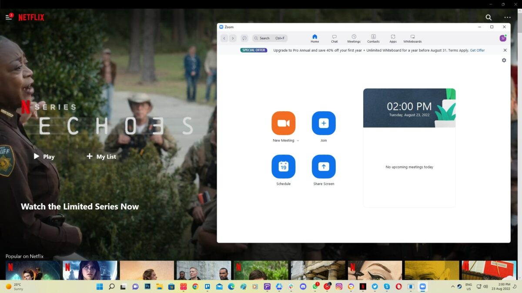
Task: Open the Netflix three-dots more menu
Action: coord(507,17)
